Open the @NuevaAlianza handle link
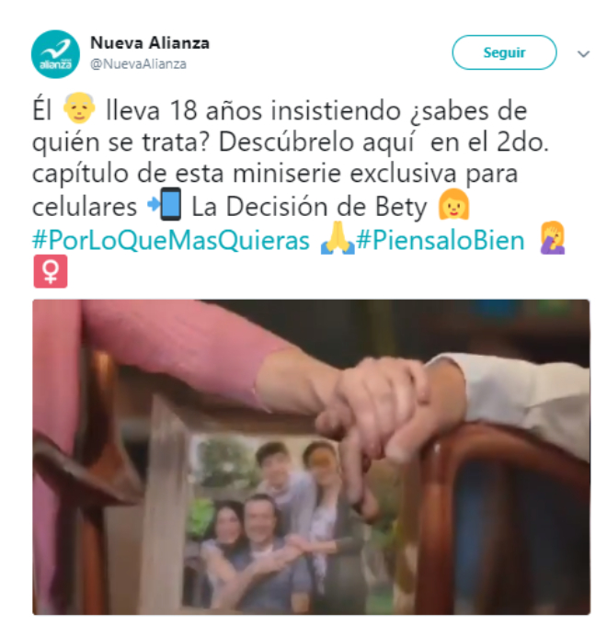 pos(138,63)
